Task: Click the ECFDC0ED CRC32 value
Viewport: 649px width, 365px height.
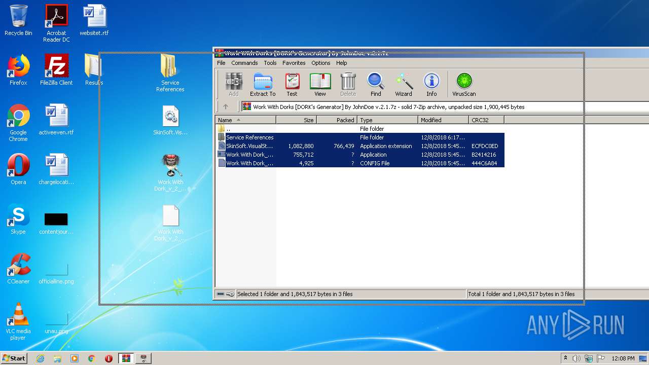Action: [485, 146]
